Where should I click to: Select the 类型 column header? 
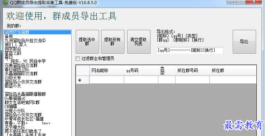[x=167, y=70]
